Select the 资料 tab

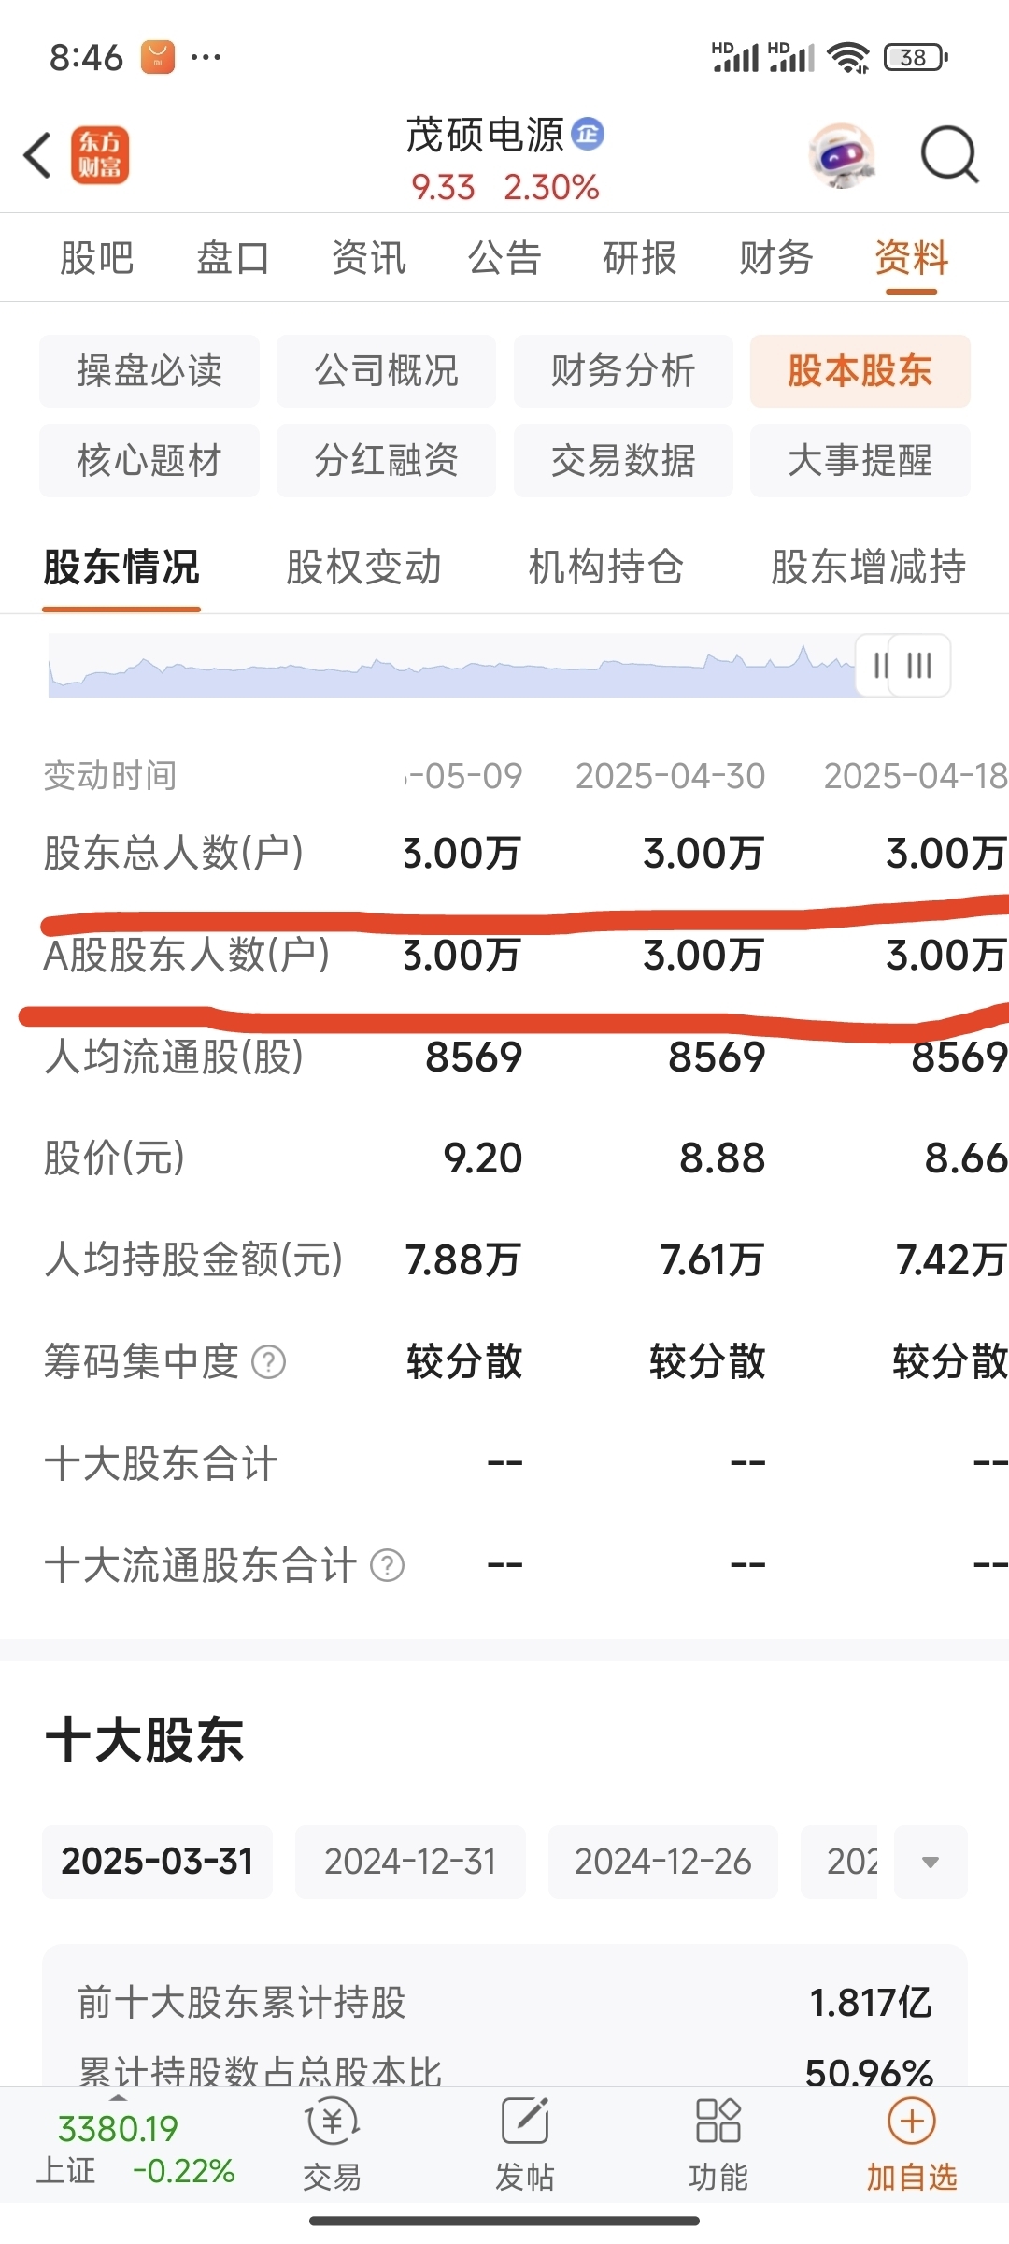pyautogui.click(x=912, y=257)
